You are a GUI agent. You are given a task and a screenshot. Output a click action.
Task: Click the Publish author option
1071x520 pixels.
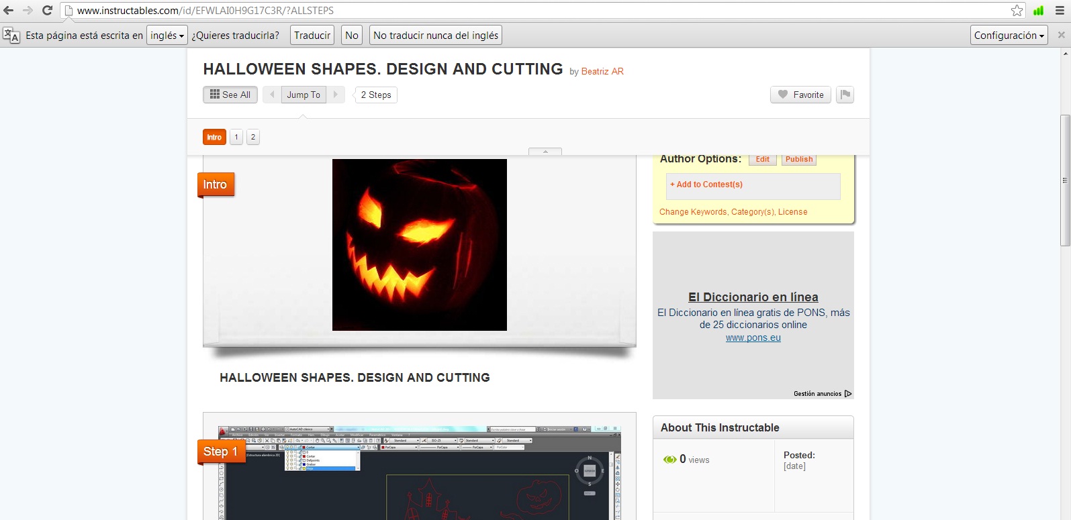[799, 159]
